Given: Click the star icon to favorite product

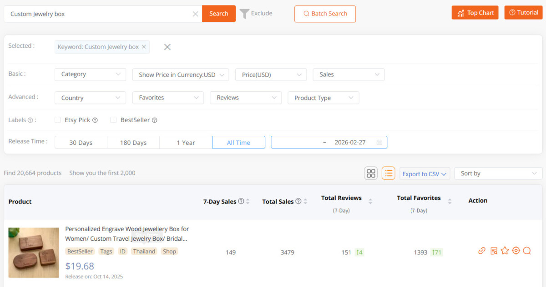Looking at the screenshot, I should click(x=505, y=251).
